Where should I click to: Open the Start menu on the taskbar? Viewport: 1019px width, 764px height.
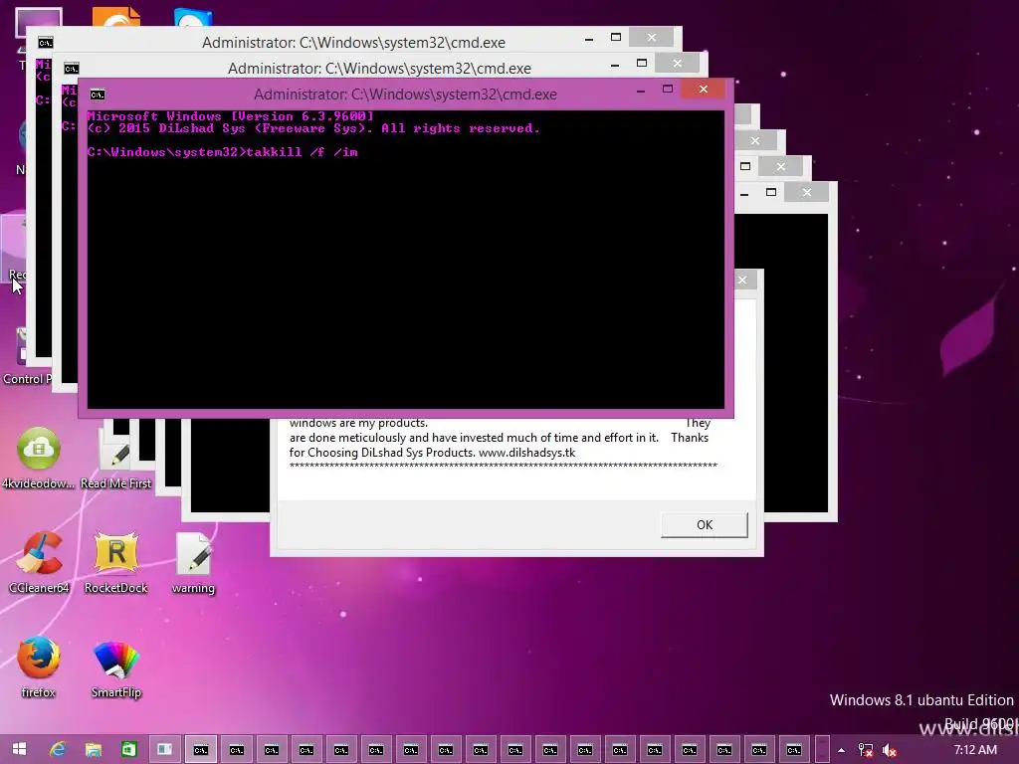[x=20, y=749]
